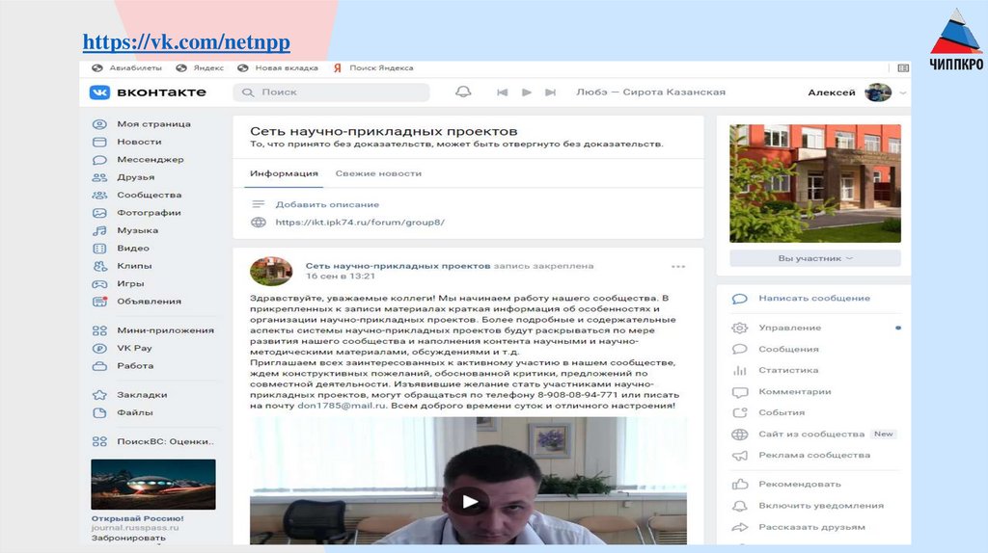
Task: Switch to the Информация tab
Action: click(284, 173)
